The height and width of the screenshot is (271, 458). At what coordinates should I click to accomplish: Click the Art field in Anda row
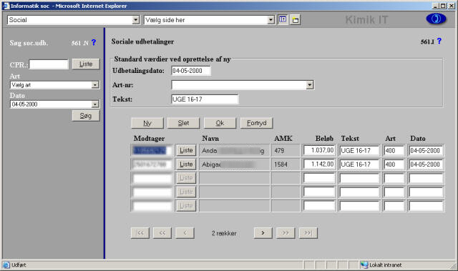pos(394,151)
